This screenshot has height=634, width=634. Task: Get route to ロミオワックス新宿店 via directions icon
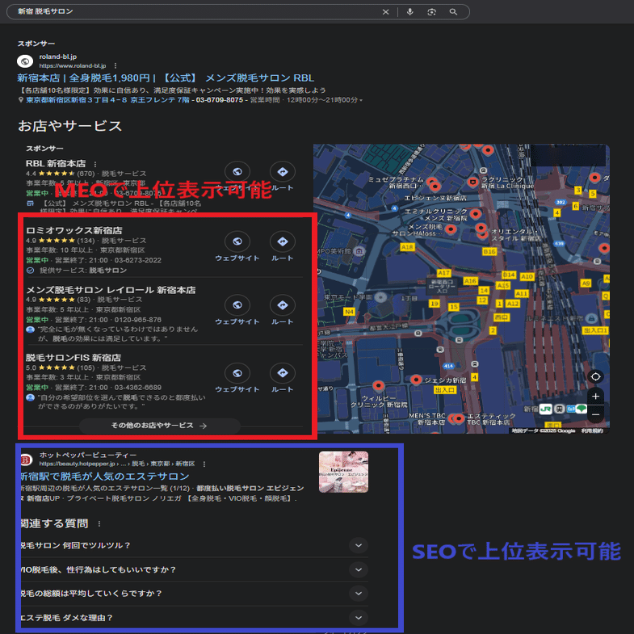coord(282,241)
